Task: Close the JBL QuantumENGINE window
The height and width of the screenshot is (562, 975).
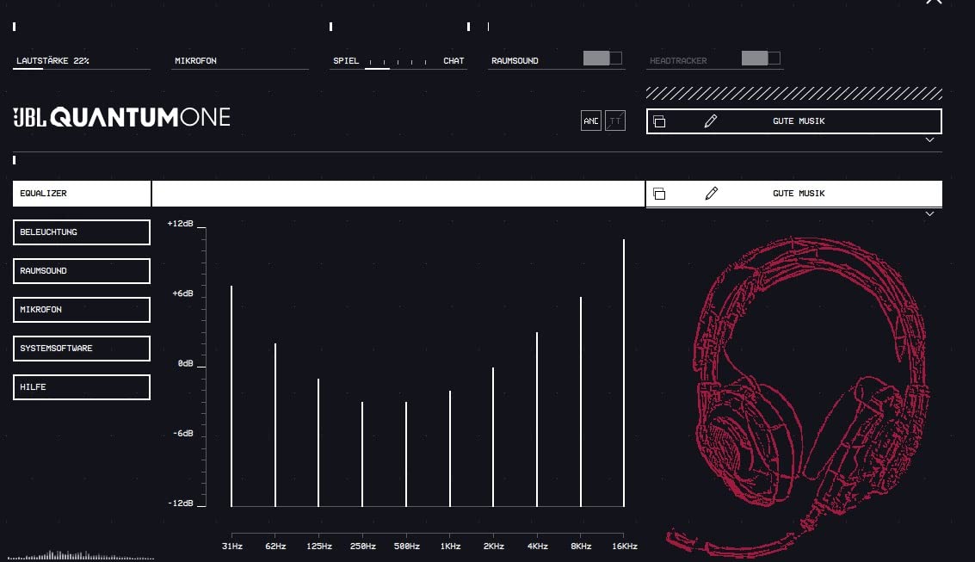Action: click(934, 2)
